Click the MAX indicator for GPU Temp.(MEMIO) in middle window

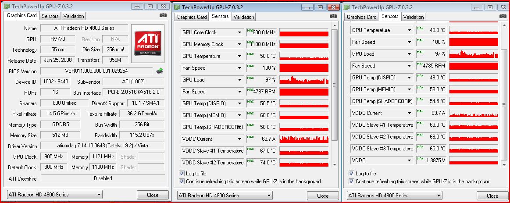tap(250, 113)
